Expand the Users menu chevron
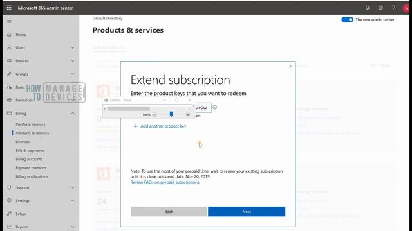This screenshot has width=412, height=231. pos(73,47)
